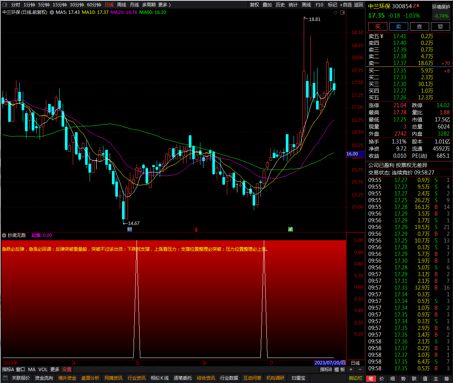453x383 pixels.
Task: Zoom out chart with the − button
Action: 360,370
